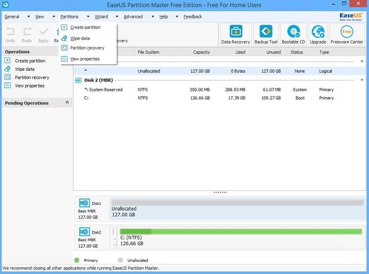Screen dimensions: 369x274
Task: Click the Redo toolbar button
Action: click(27, 35)
